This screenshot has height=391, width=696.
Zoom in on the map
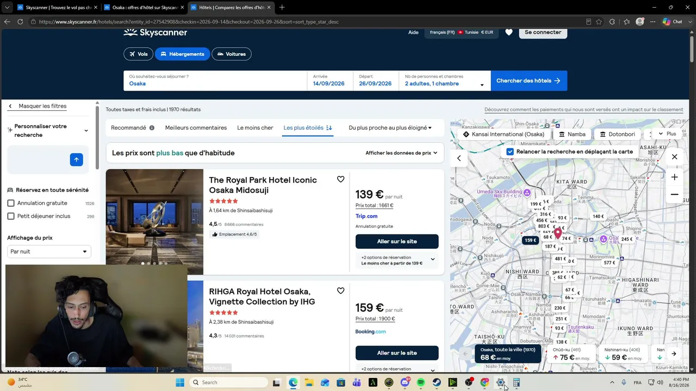tap(674, 177)
